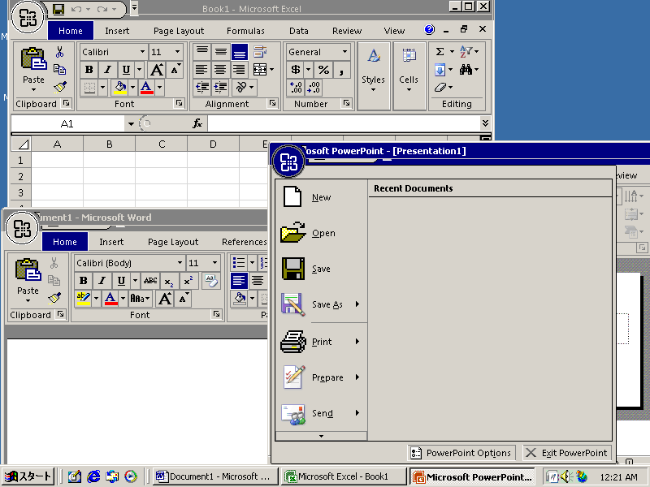650x487 pixels.
Task: Click Comma Style button in Excel
Action: pyautogui.click(x=341, y=70)
